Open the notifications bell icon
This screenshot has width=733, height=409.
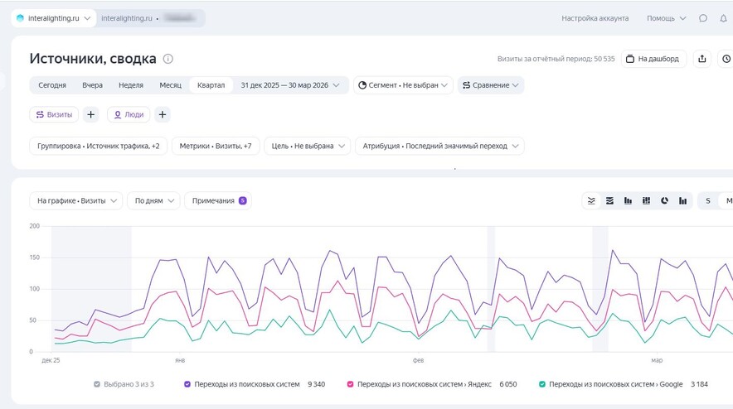tap(724, 18)
